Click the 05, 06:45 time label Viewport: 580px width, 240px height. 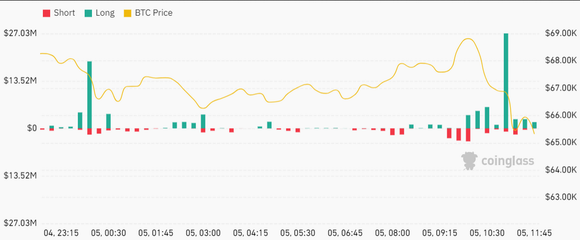click(x=345, y=233)
